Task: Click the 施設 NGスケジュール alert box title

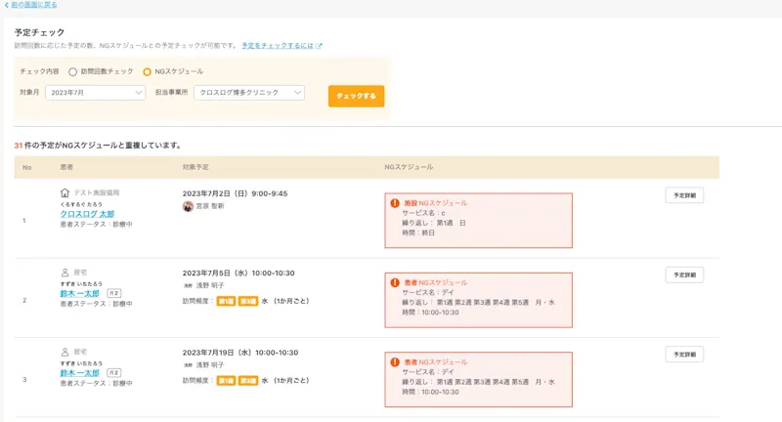Action: (x=435, y=203)
